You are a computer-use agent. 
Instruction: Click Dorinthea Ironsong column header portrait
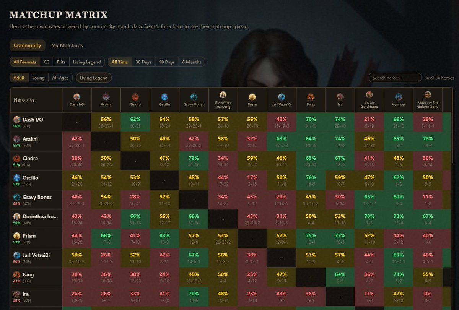tap(223, 94)
